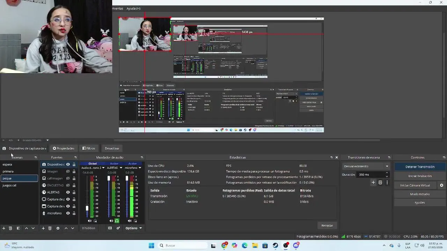Viewport: 447px width, 251px height.
Task: Open Ajustes settings
Action: tap(420, 203)
